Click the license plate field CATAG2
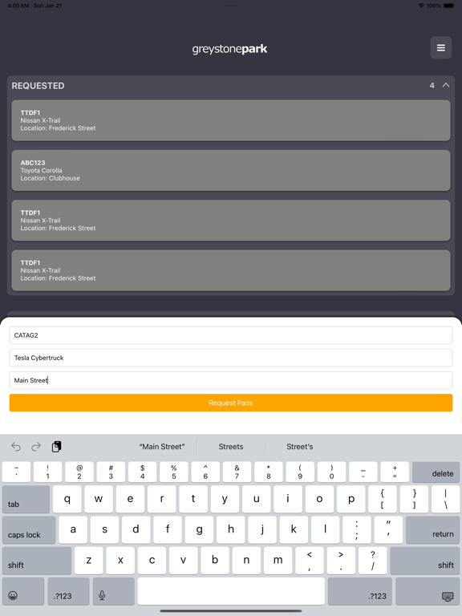The image size is (462, 616). pyautogui.click(x=231, y=335)
